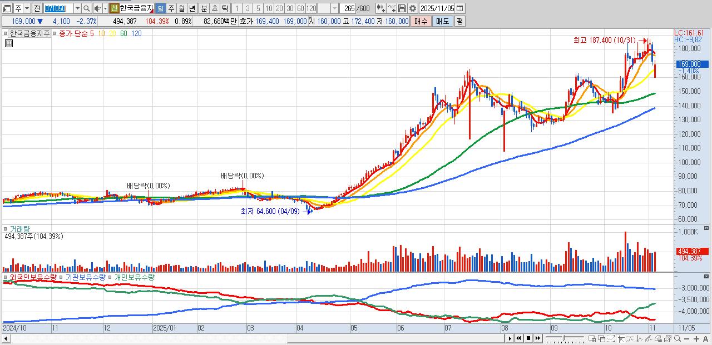Choose the 5 interval button
Image resolution: width=712 pixels, height=345 pixels.
pyautogui.click(x=258, y=8)
